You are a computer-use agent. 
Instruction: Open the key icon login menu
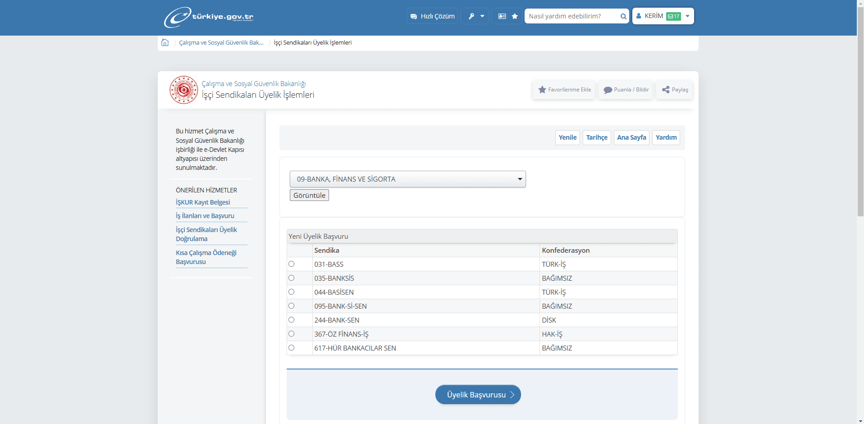coord(475,16)
